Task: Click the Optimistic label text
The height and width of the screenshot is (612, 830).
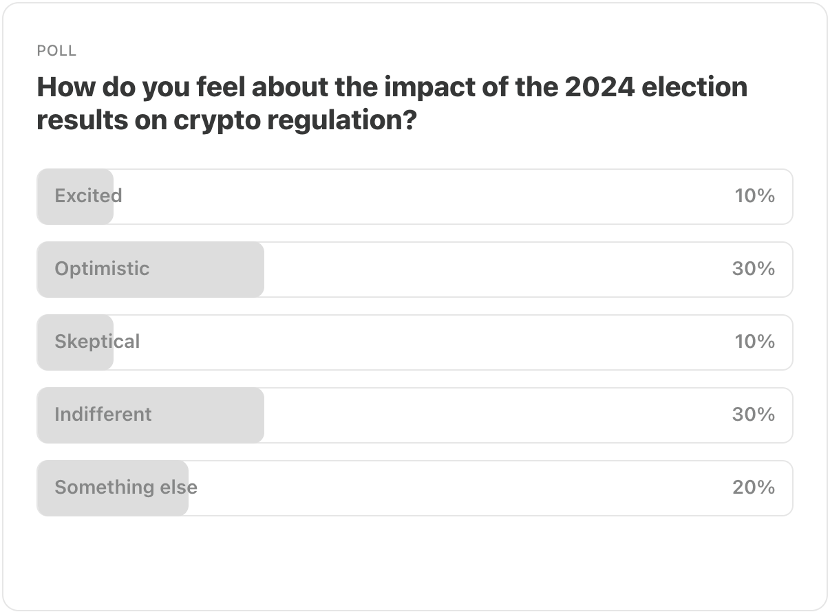Action: (x=102, y=269)
